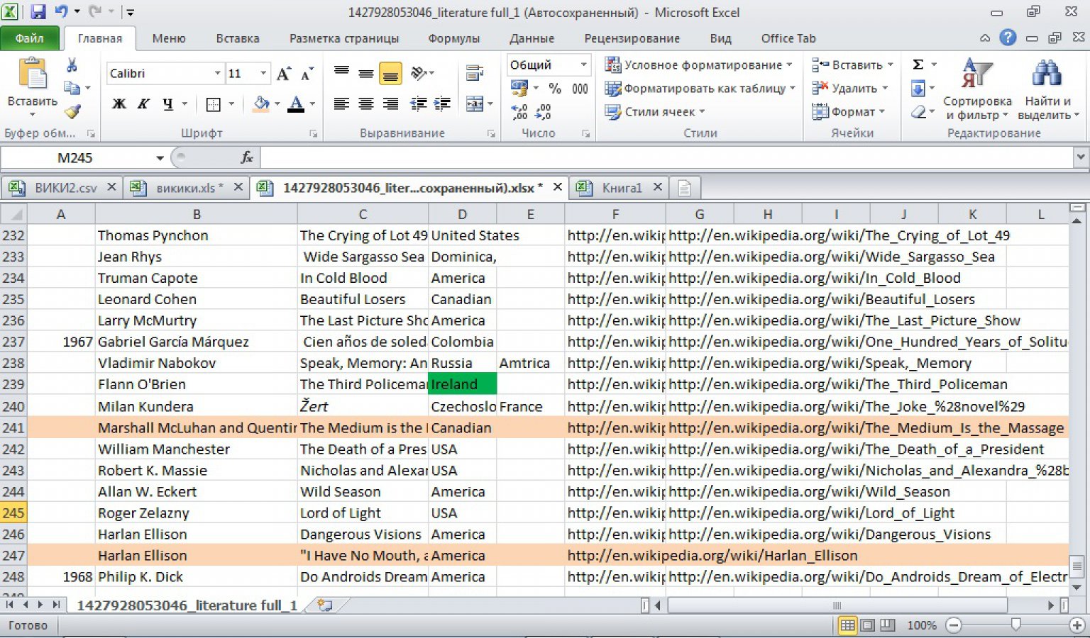Align text to top

341,72
